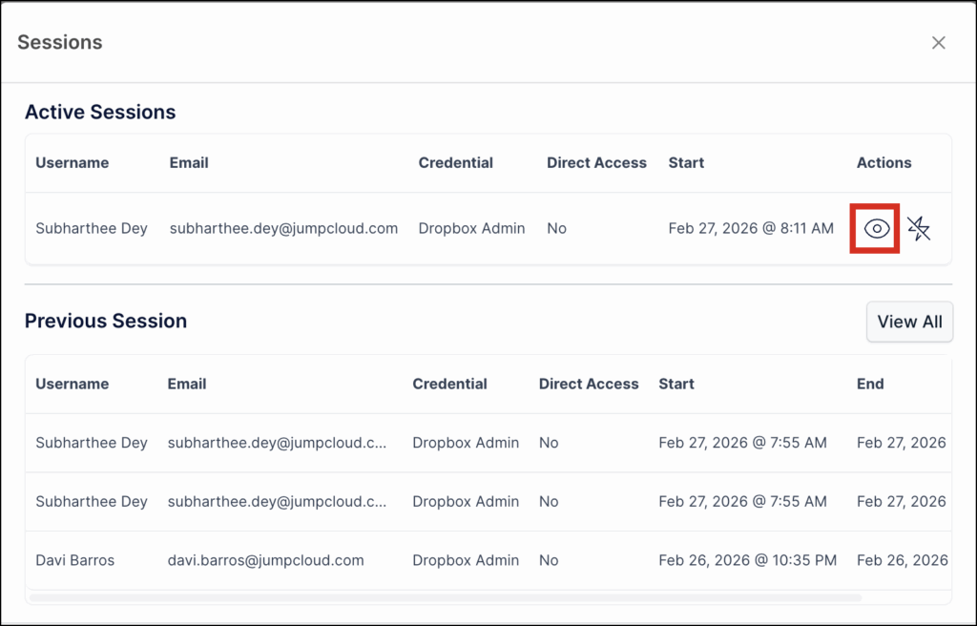Click the End column header
This screenshot has width=977, height=626.
[870, 384]
